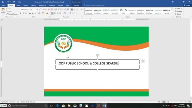Apply subscript formatting
The image size is (192, 108).
[x=33, y=13]
